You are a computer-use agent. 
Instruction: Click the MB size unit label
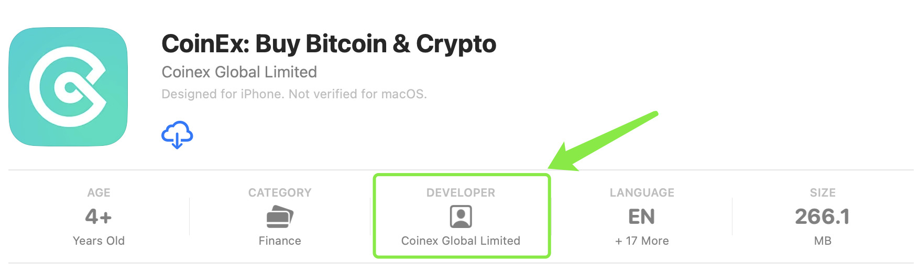(823, 241)
